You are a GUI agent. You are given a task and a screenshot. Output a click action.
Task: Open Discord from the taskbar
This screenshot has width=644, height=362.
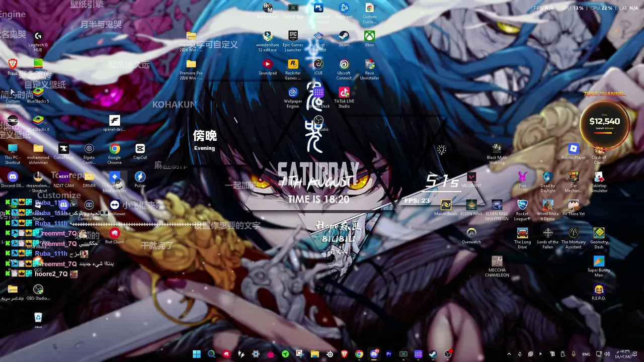tap(374, 354)
